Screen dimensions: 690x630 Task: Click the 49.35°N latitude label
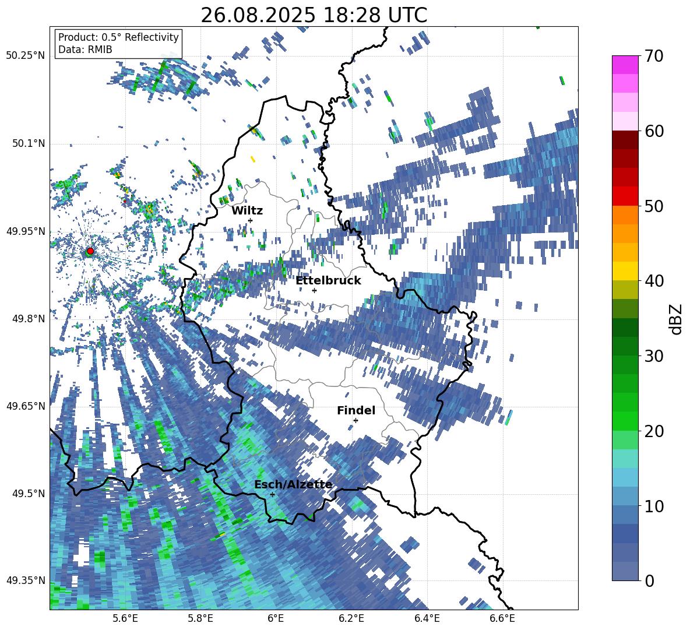26,580
